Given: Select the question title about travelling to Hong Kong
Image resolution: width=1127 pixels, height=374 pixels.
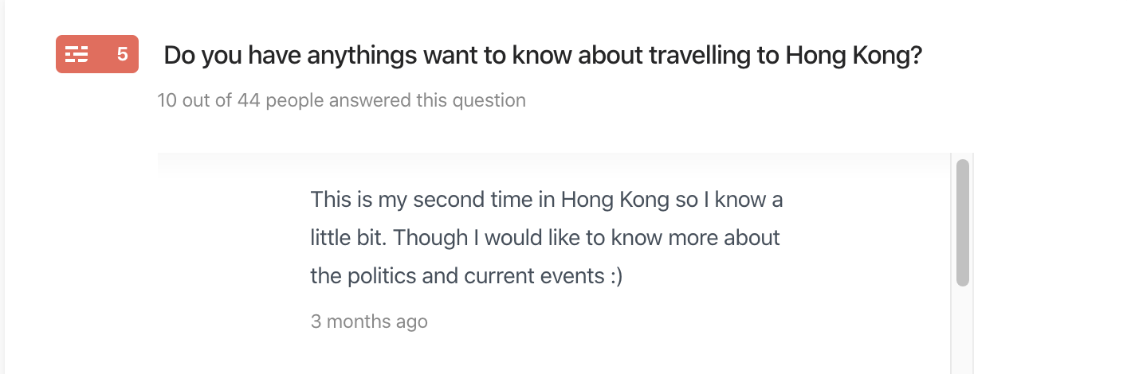Looking at the screenshot, I should 543,56.
